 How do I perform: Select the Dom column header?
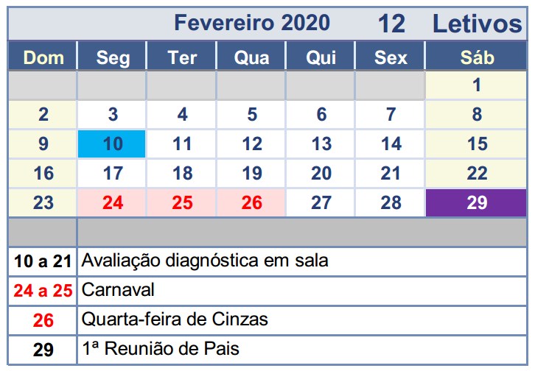coord(43,57)
